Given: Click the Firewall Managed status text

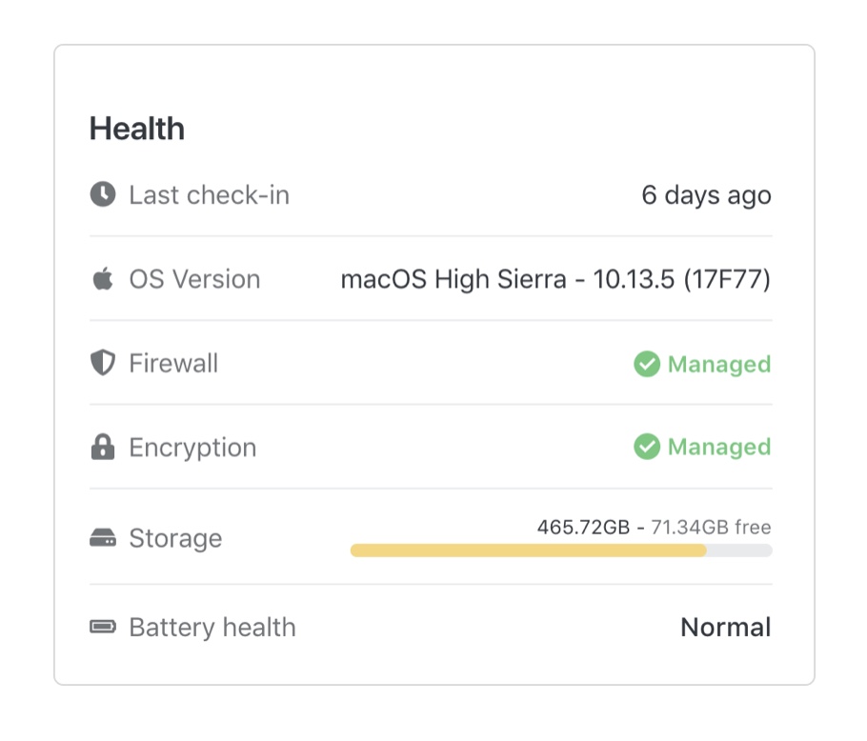Looking at the screenshot, I should pos(718,364).
